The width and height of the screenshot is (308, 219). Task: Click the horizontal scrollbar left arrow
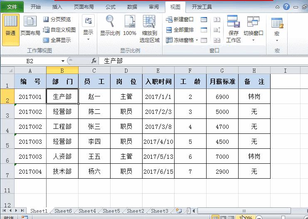tap(194, 211)
